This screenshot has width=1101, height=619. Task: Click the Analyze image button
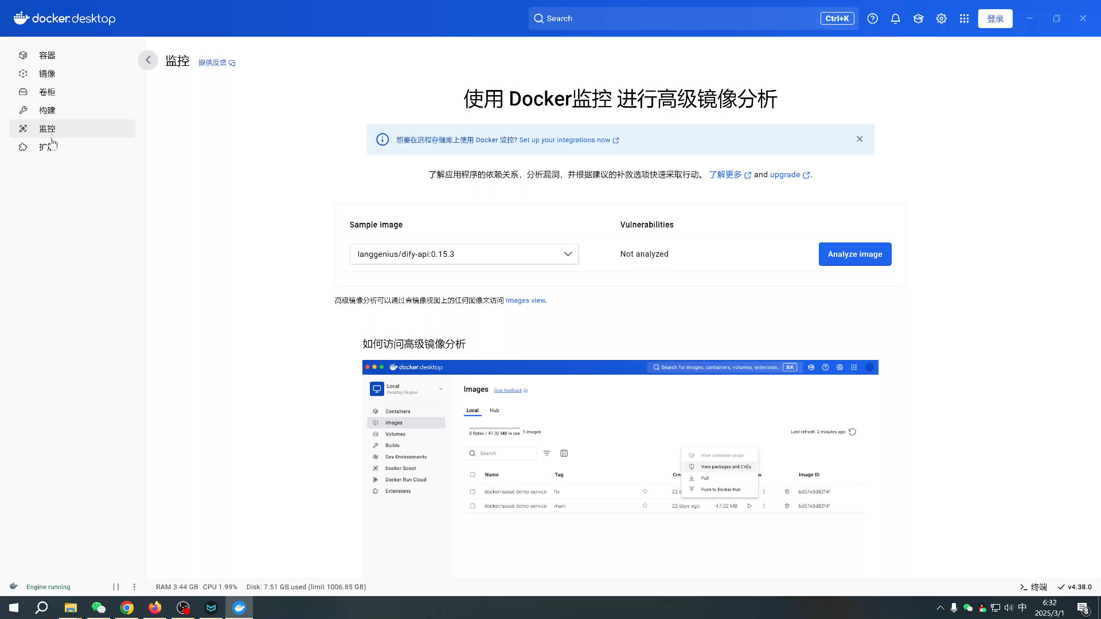point(854,254)
